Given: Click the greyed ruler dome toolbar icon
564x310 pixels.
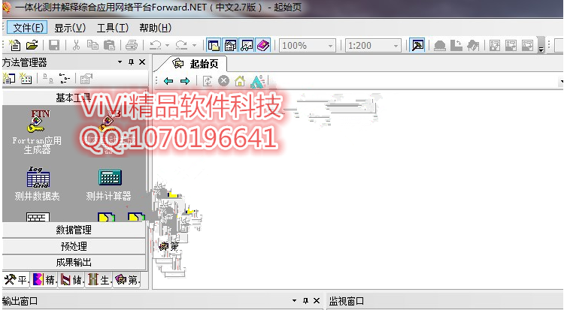Looking at the screenshot, I should [x=440, y=45].
